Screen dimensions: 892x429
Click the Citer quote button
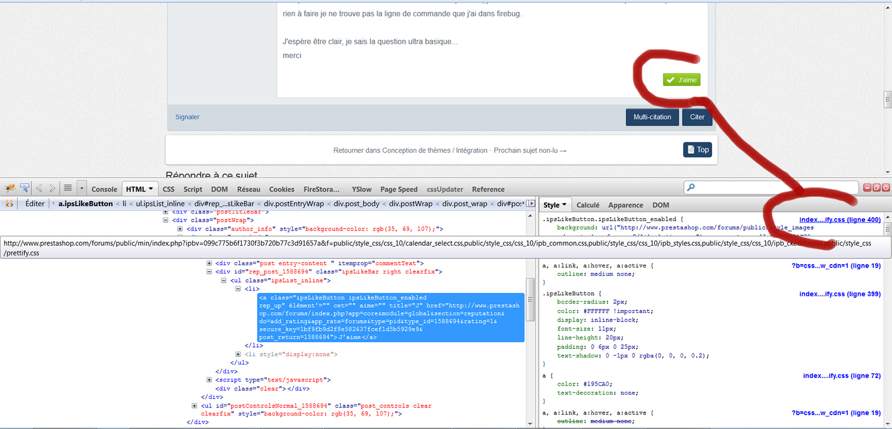(697, 117)
